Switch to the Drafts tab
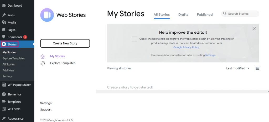269x122 pixels. coord(183,15)
